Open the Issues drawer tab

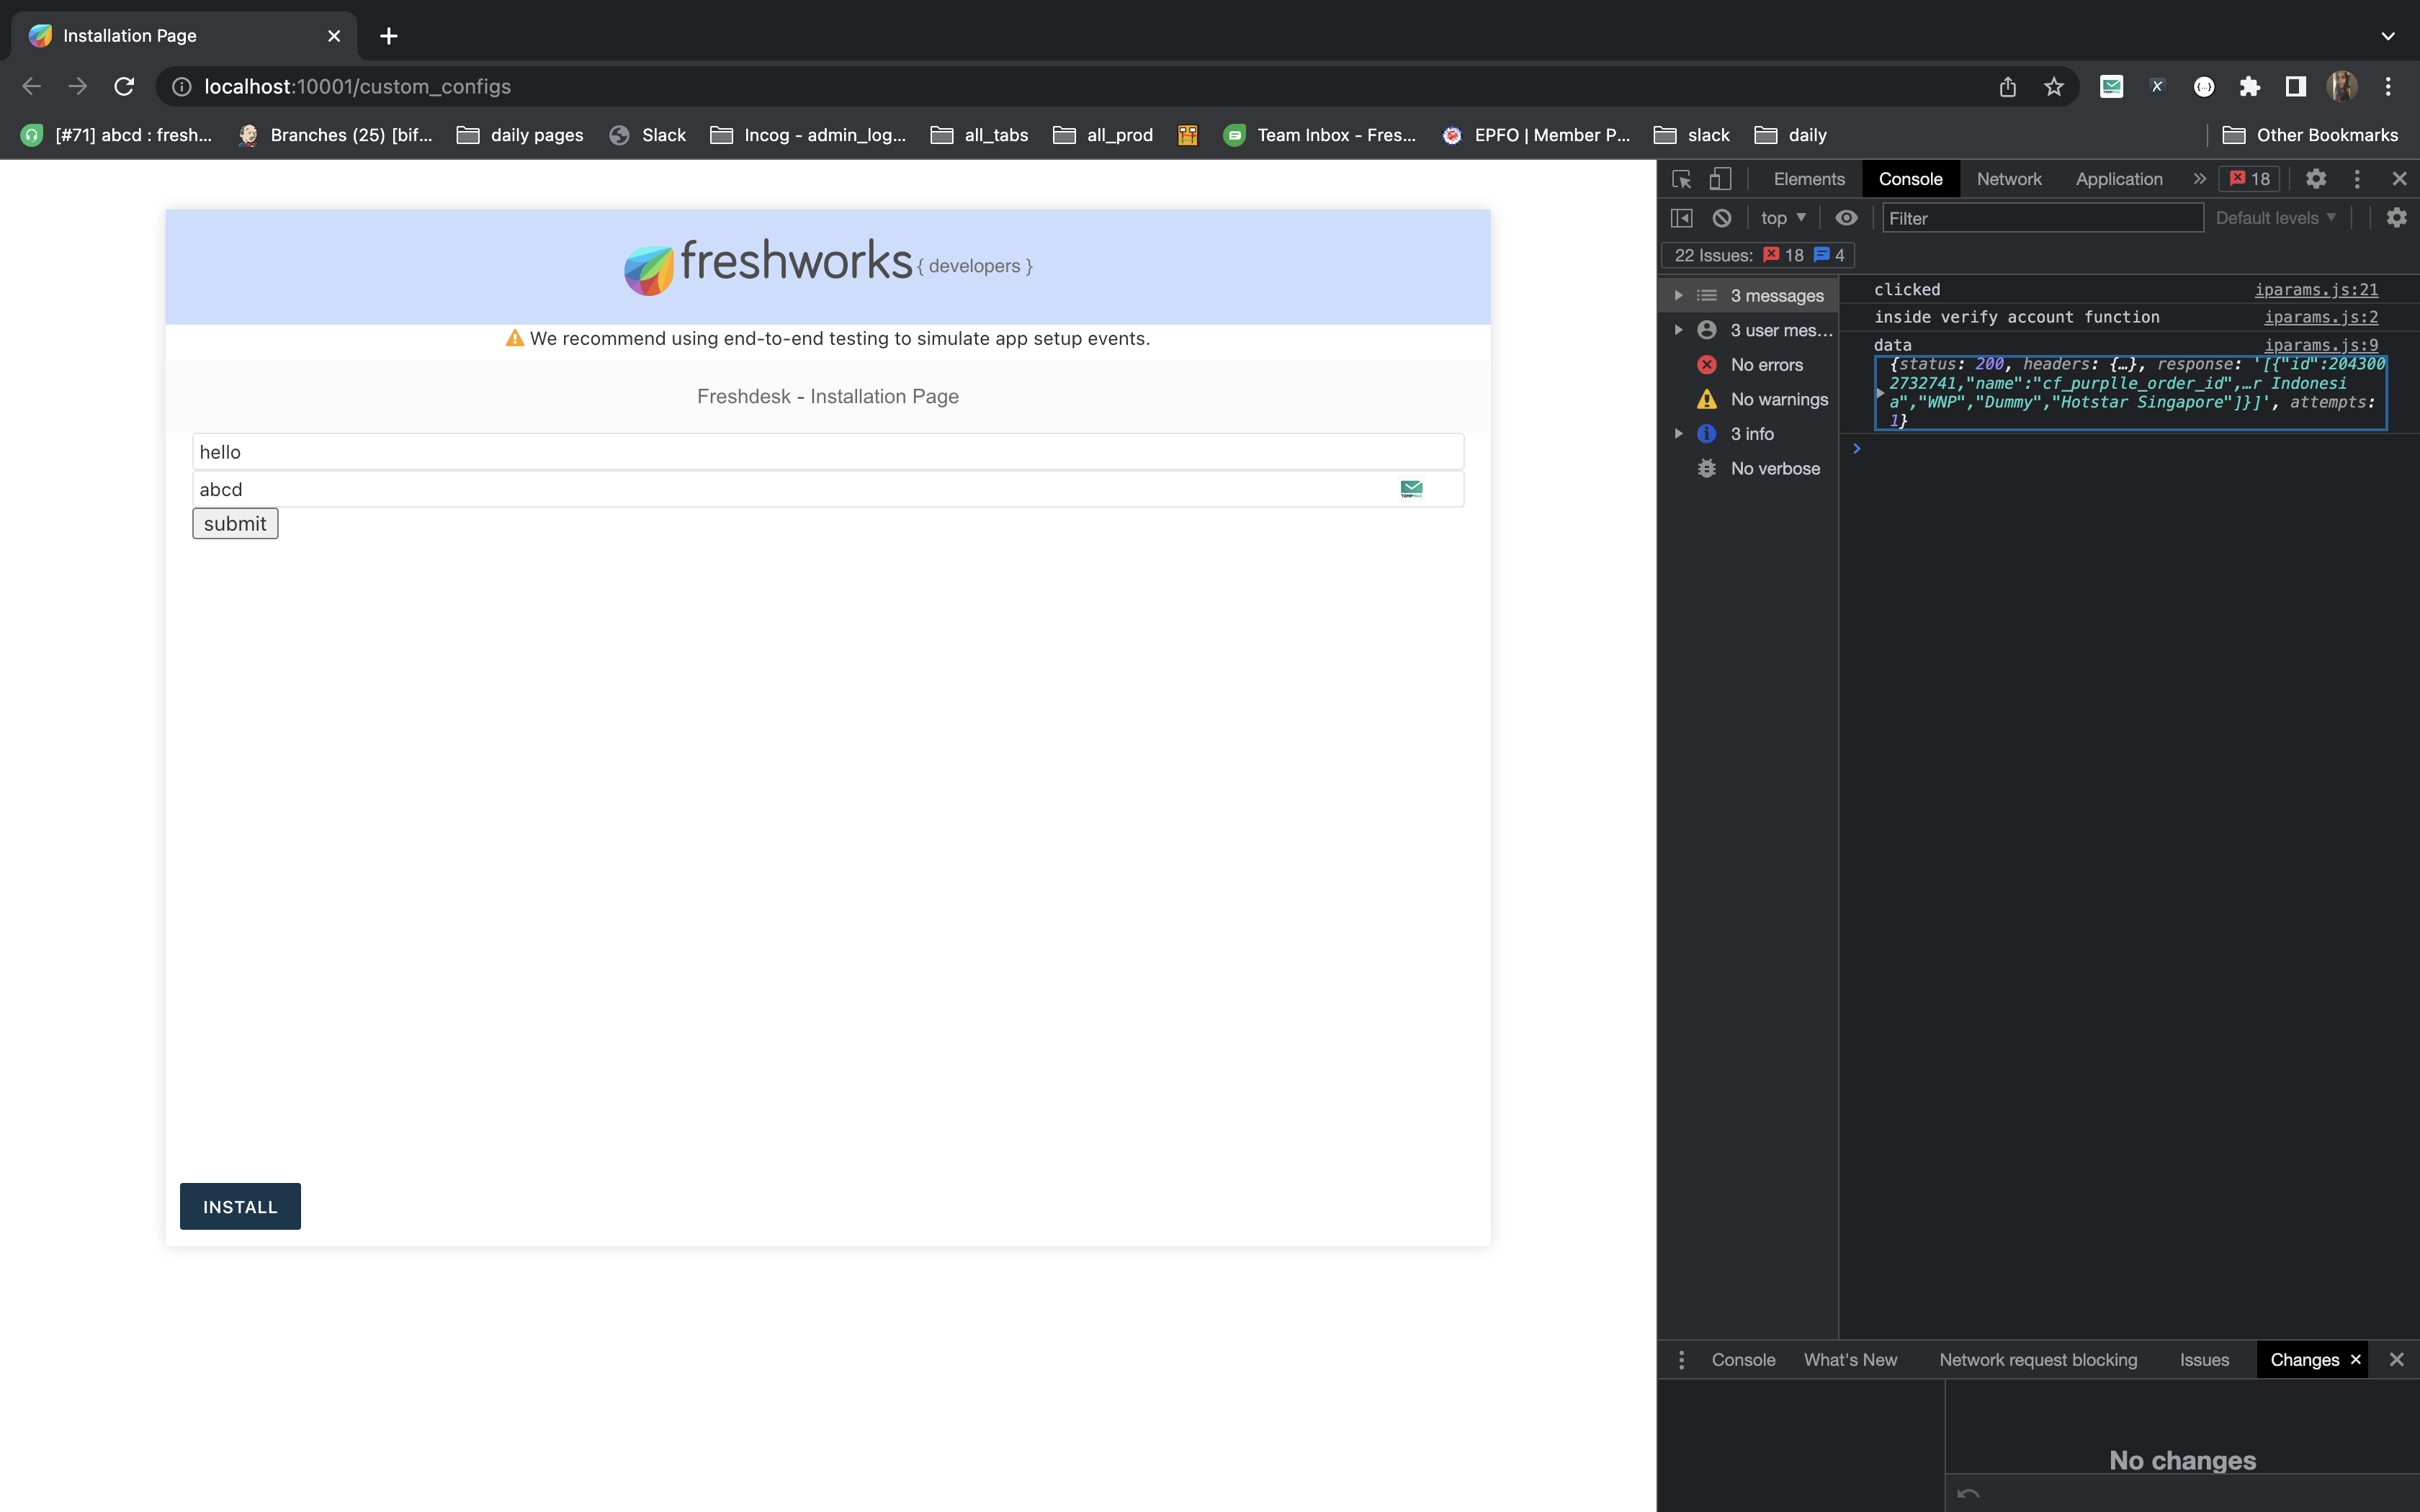(x=2204, y=1360)
